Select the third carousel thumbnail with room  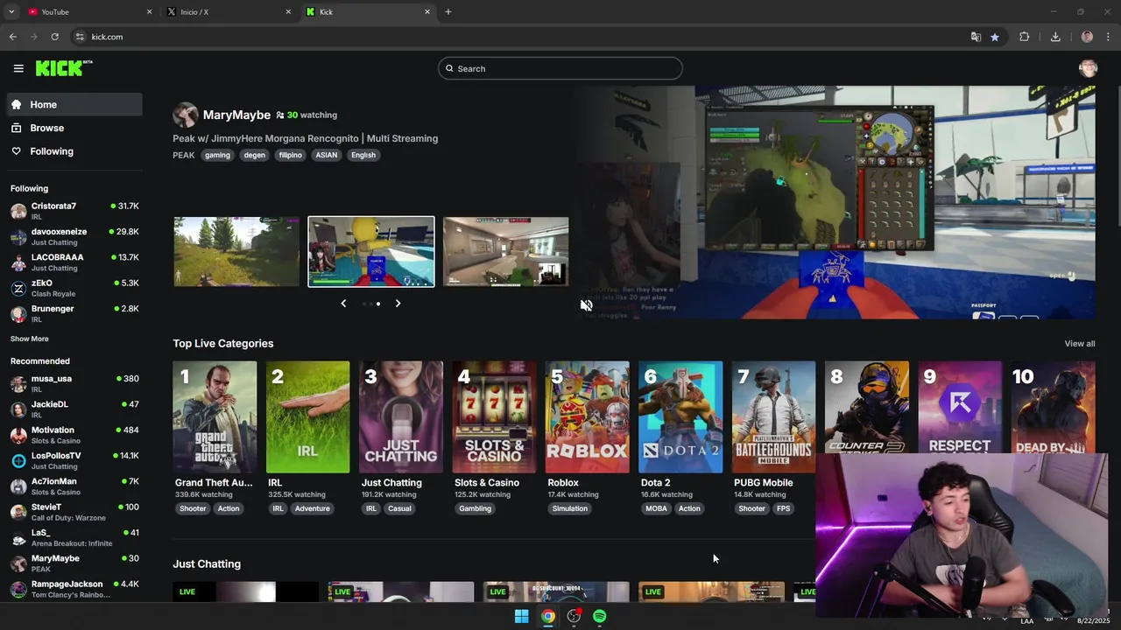tap(506, 251)
